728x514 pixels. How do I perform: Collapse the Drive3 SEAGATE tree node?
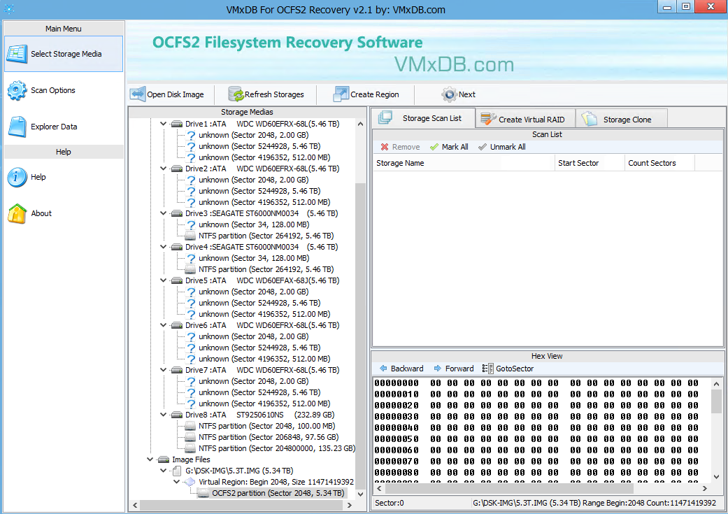point(164,213)
